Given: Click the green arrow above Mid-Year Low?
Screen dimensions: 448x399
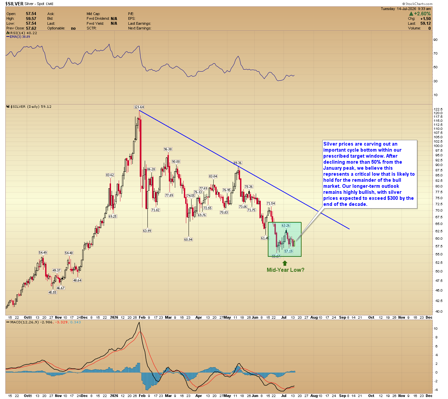Looking at the screenshot, I should tap(285, 263).
